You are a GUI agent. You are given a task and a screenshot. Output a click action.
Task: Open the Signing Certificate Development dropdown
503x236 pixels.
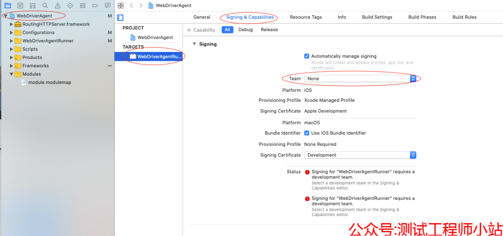click(360, 155)
